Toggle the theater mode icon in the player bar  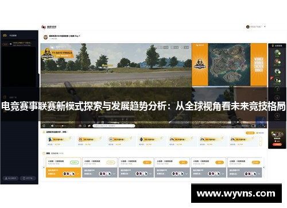(254, 126)
